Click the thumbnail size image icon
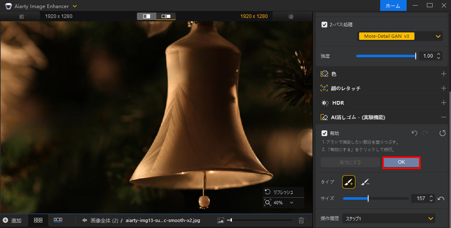This screenshot has height=228, width=451. [220, 220]
